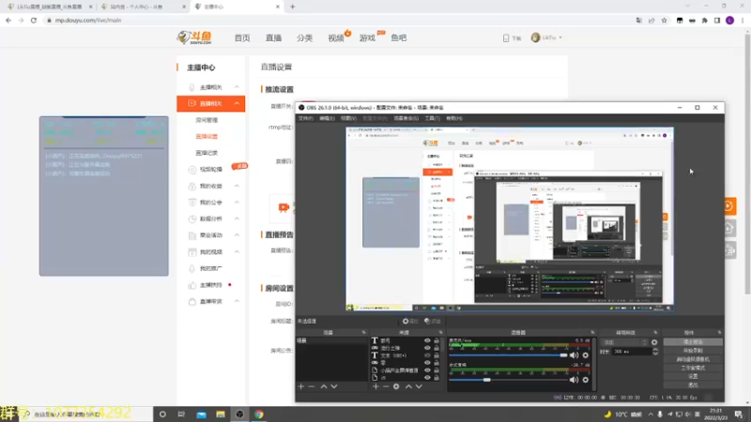Screen dimensions: 751x422
Task: Expand the 主播相关 sidebar section
Action: [237, 87]
